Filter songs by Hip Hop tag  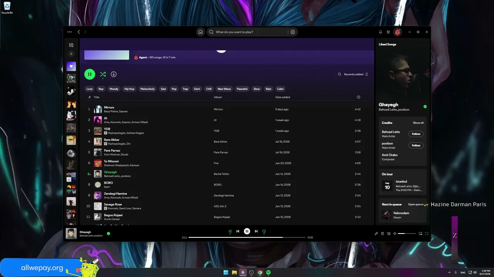[129, 89]
